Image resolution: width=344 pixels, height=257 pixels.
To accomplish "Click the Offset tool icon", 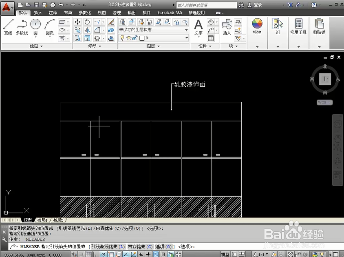I will coord(111,38).
